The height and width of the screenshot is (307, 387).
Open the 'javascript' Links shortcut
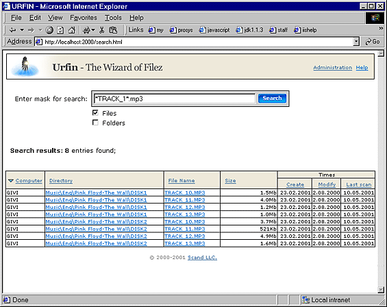point(214,30)
